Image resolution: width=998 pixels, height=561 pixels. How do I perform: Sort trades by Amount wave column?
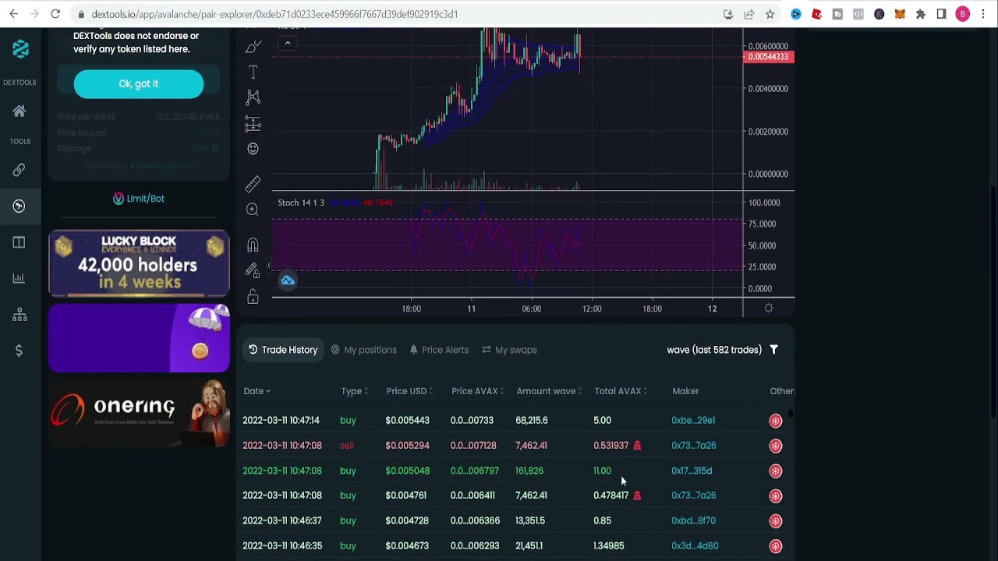[x=549, y=391]
